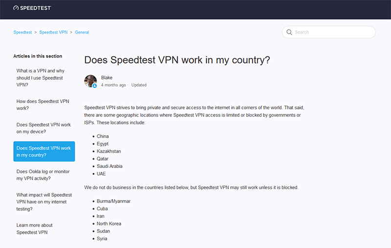391x248 pixels.
Task: Select highlighted 'Does Speedtest VPN work in my country?'
Action: coord(44,151)
